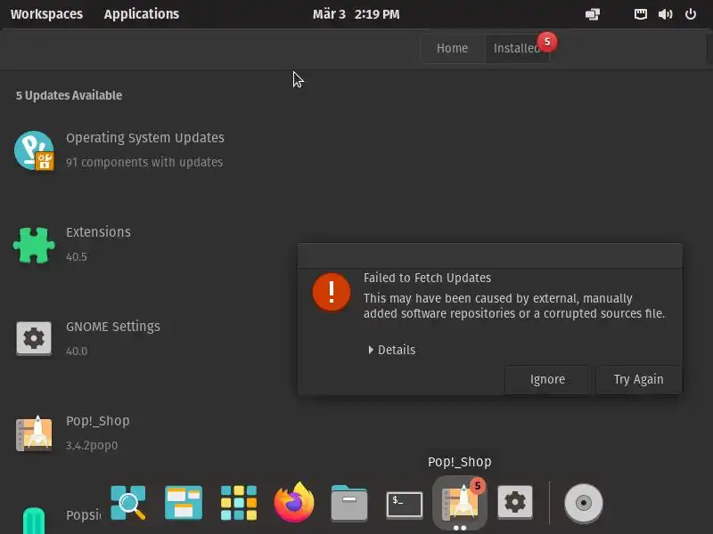Image resolution: width=713 pixels, height=534 pixels.
Task: Open Settings gear icon in the dock
Action: 515,502
